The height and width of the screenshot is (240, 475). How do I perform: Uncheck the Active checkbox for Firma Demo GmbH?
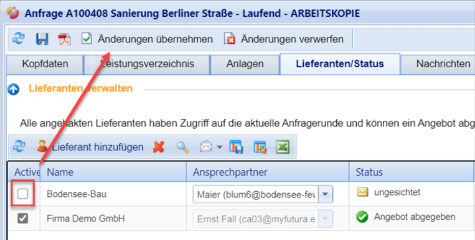pos(23,218)
